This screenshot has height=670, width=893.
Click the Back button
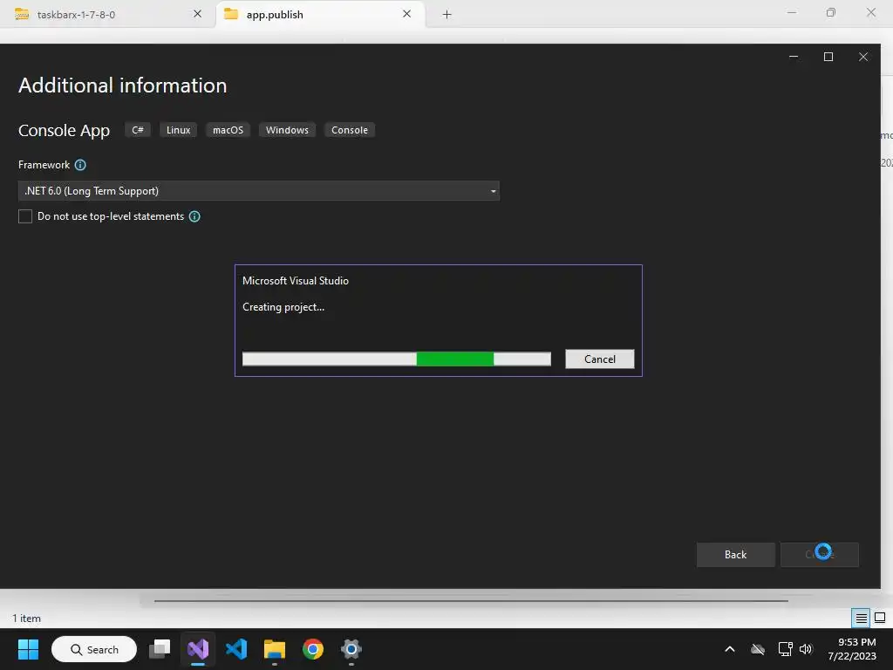tap(735, 554)
